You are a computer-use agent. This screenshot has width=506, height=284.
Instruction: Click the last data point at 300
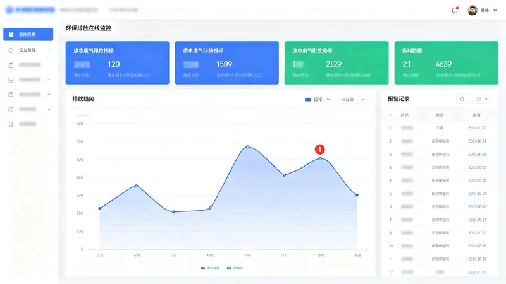(x=357, y=195)
